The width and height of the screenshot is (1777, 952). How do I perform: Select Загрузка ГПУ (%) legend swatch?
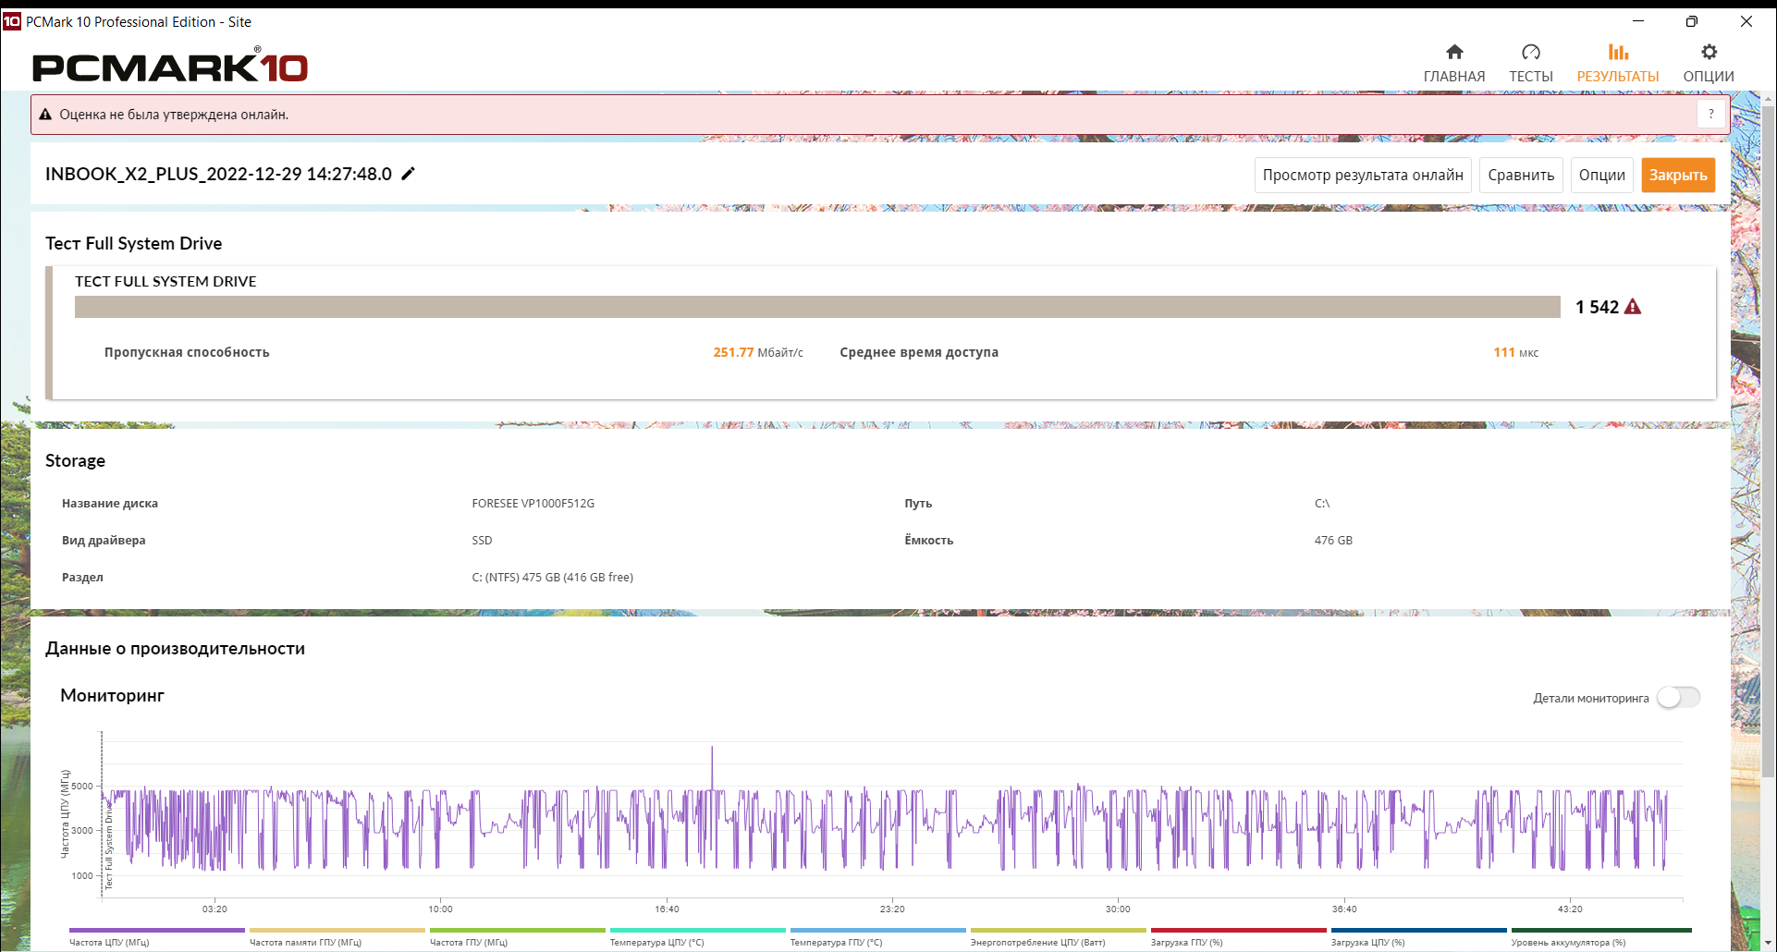click(1239, 930)
